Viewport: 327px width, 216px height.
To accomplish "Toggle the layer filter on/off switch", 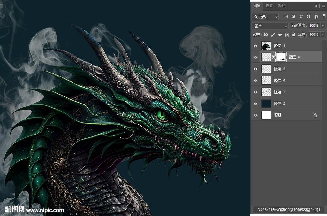I will 324,16.
